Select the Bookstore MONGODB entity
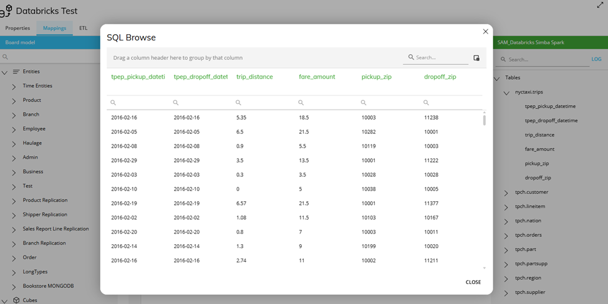 (x=48, y=286)
